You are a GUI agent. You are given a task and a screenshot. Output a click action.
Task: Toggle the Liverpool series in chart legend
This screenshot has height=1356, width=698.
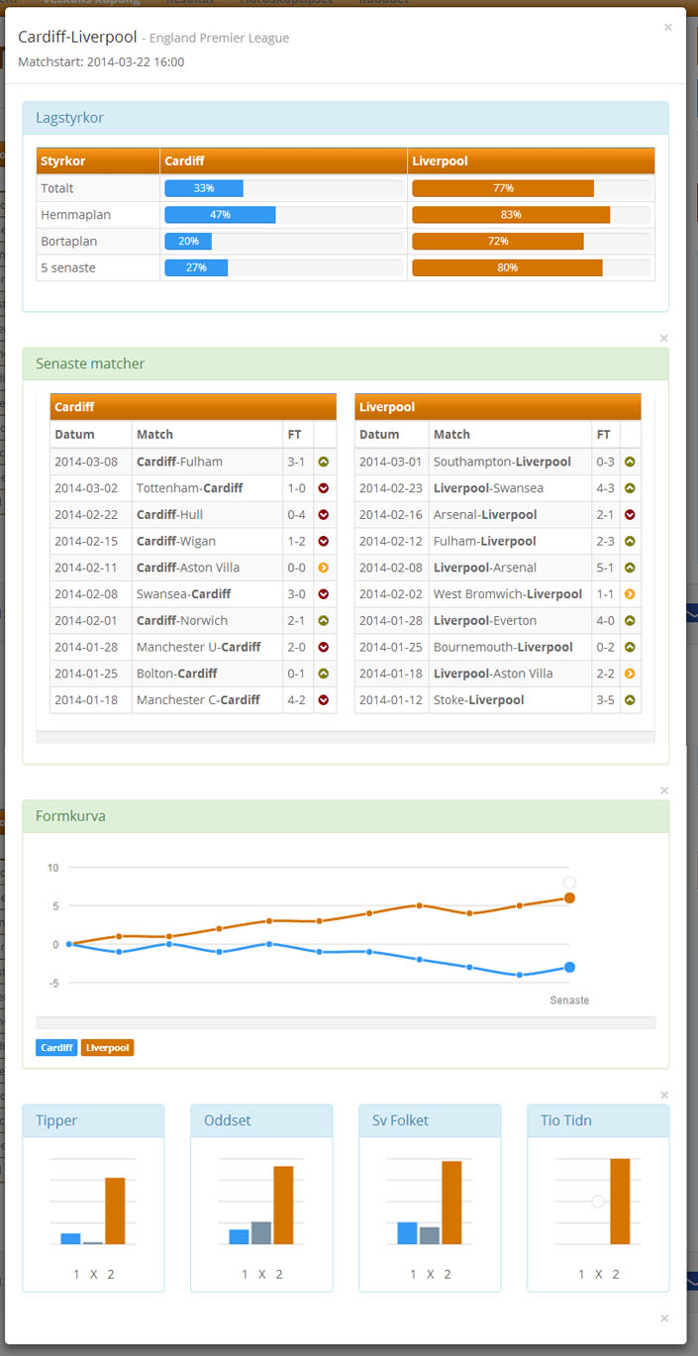[108, 1047]
